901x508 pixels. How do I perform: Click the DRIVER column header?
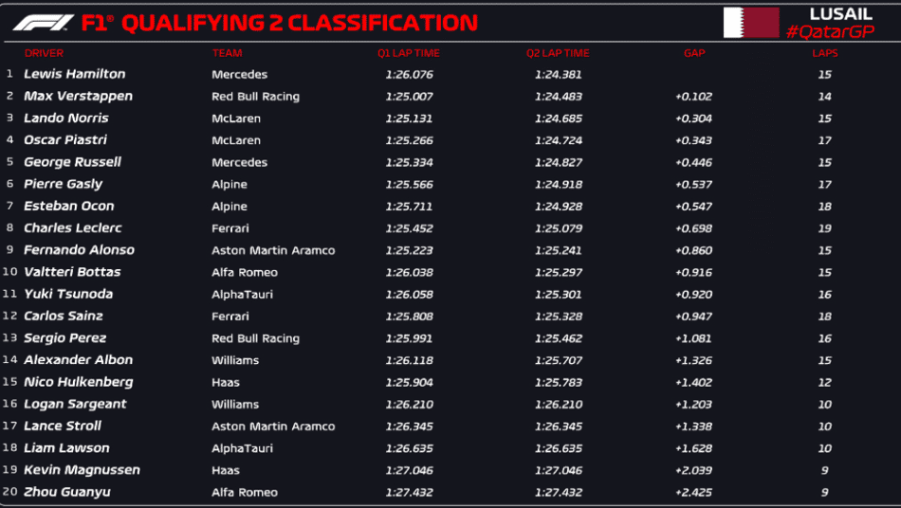(44, 53)
